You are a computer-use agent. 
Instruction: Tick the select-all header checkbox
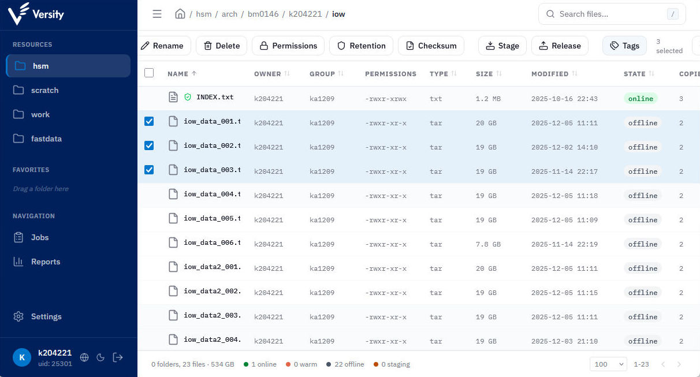149,73
